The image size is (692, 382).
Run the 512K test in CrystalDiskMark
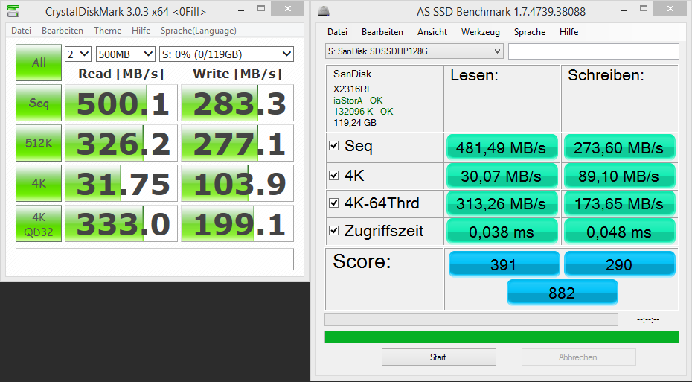pos(39,143)
